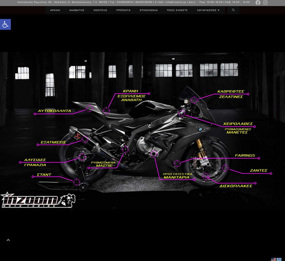Open the ΠΟΙΟΙ ΕΙΜΑΣΤΕ menu item
Viewport: 285px width, 261px height.
pyautogui.click(x=177, y=10)
